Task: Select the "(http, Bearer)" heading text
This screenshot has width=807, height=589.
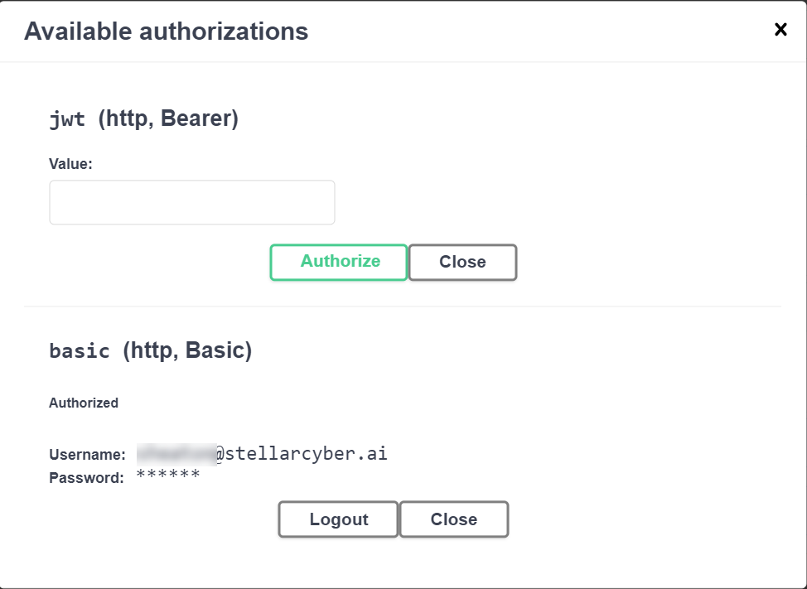Action: [x=168, y=118]
